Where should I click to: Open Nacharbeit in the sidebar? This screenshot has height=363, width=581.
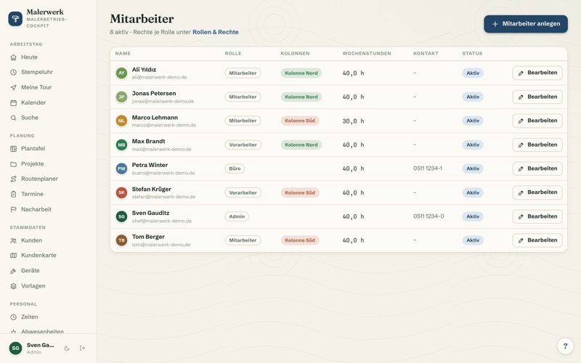[48, 209]
